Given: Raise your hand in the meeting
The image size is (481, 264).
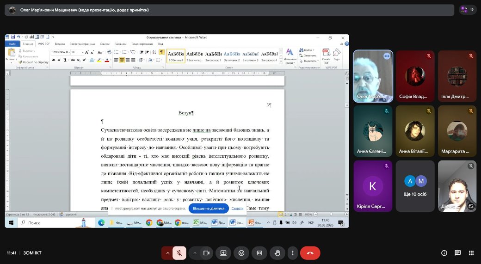Looking at the screenshot, I should pyautogui.click(x=277, y=253).
